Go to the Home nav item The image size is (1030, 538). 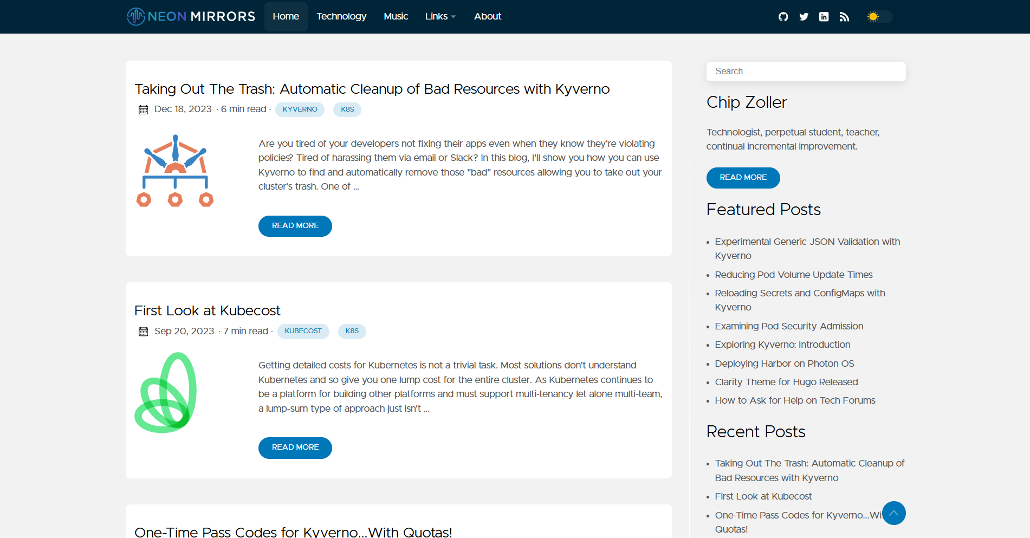(x=286, y=16)
